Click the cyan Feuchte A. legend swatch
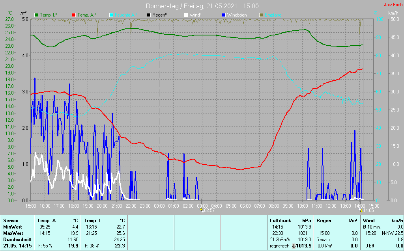 click(111, 15)
